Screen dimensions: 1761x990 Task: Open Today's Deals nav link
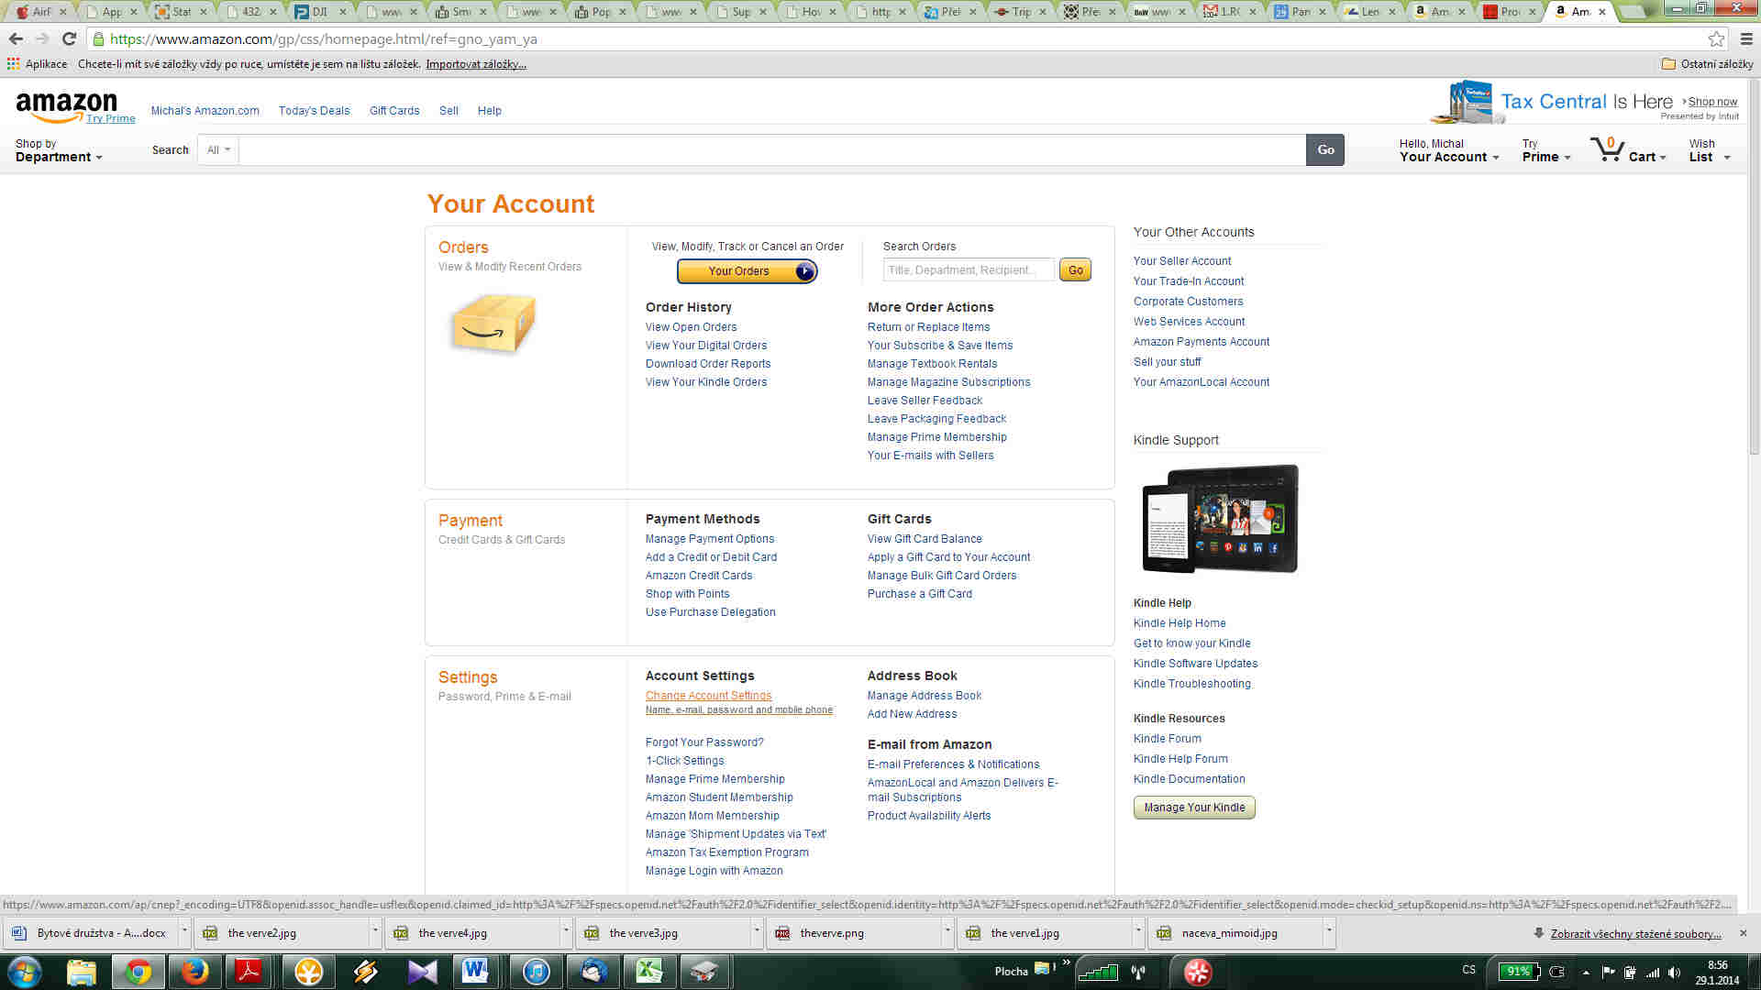(314, 111)
